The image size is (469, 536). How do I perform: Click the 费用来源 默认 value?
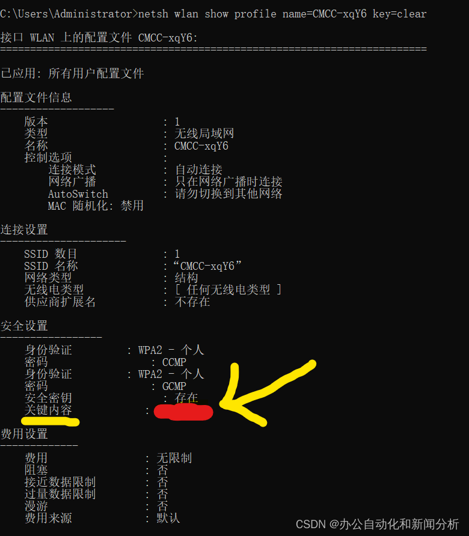[168, 518]
